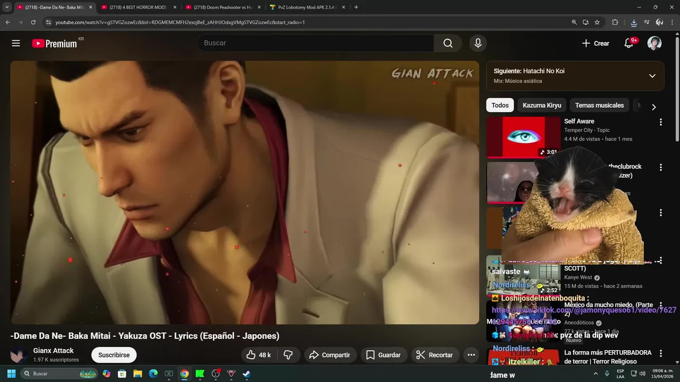Screen dimensions: 680x382
Task: Open Gianx Attack channel avatar
Action: tap(19, 355)
